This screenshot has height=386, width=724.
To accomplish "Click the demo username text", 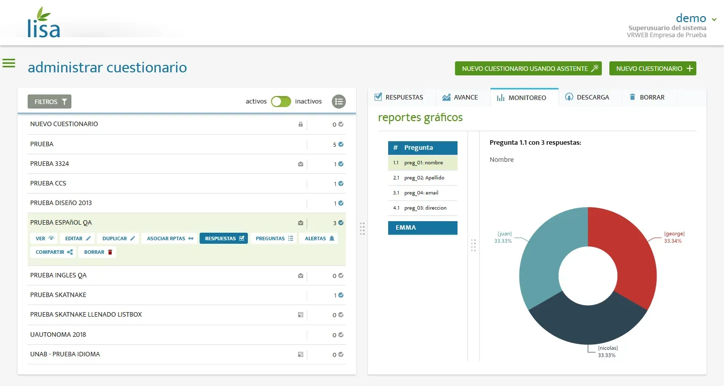I will click(x=691, y=18).
